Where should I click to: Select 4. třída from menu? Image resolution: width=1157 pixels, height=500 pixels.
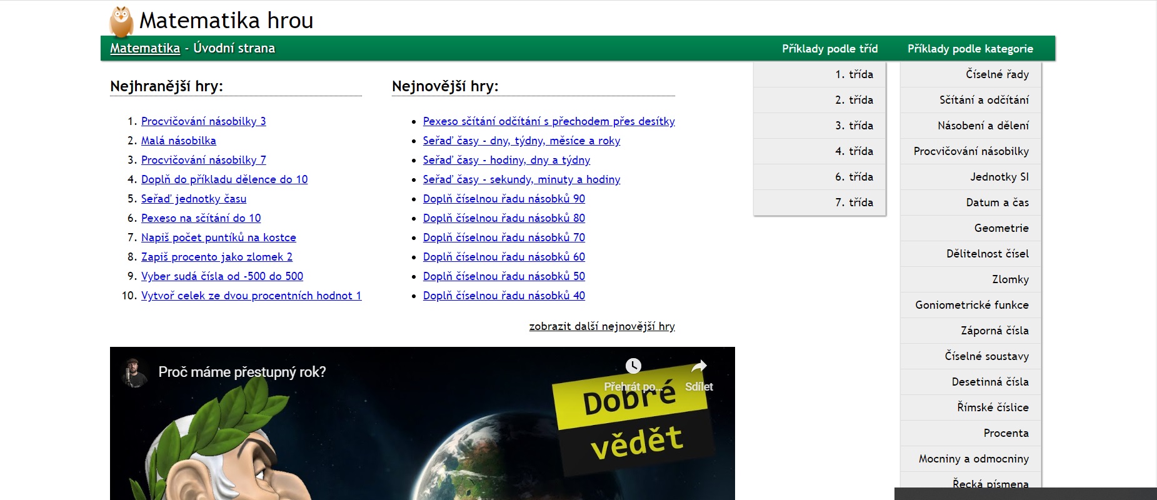[x=819, y=151]
